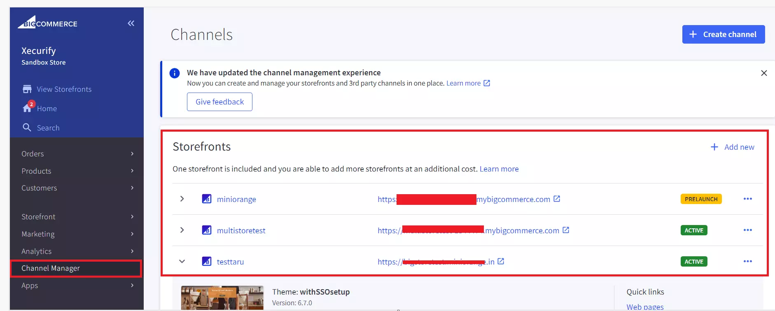Open the testtaru storefront name link
This screenshot has width=775, height=311.
click(x=230, y=262)
